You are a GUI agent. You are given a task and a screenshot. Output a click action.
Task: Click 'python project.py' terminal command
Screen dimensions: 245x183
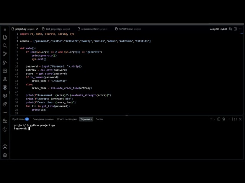point(42,125)
